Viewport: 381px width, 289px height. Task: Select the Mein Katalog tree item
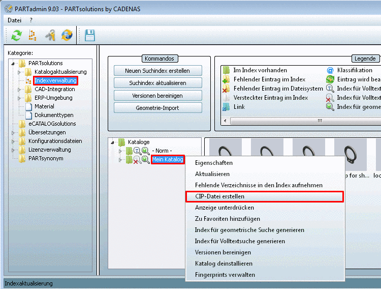[x=168, y=159]
